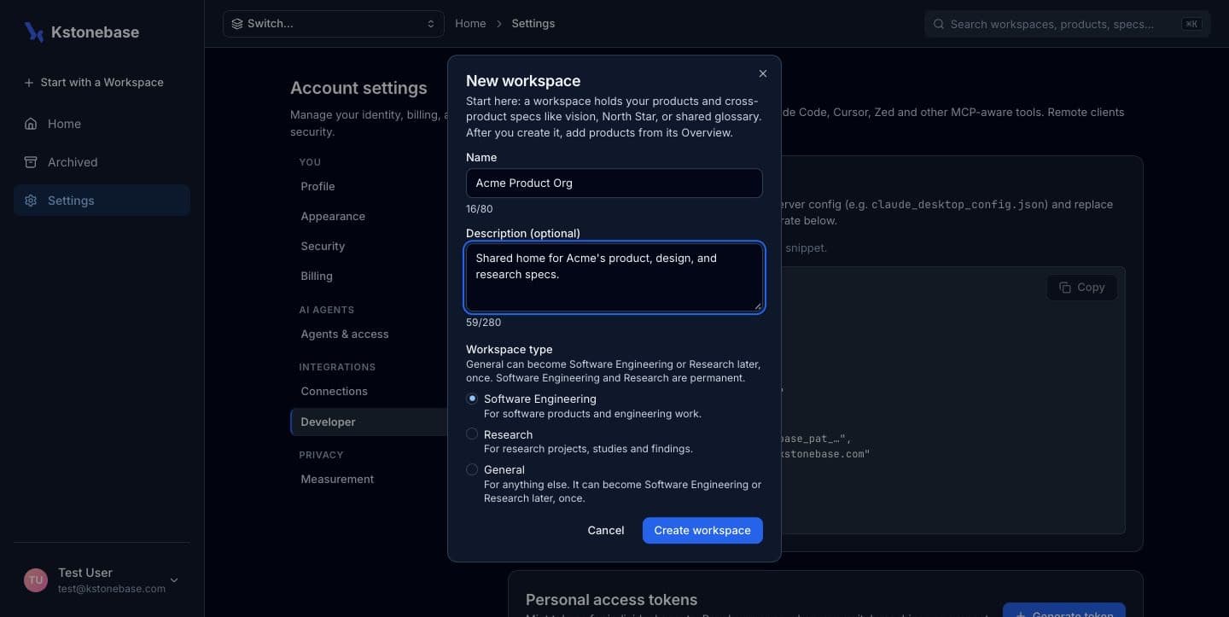
Task: Click the Description textarea resize handle
Action: [x=757, y=306]
